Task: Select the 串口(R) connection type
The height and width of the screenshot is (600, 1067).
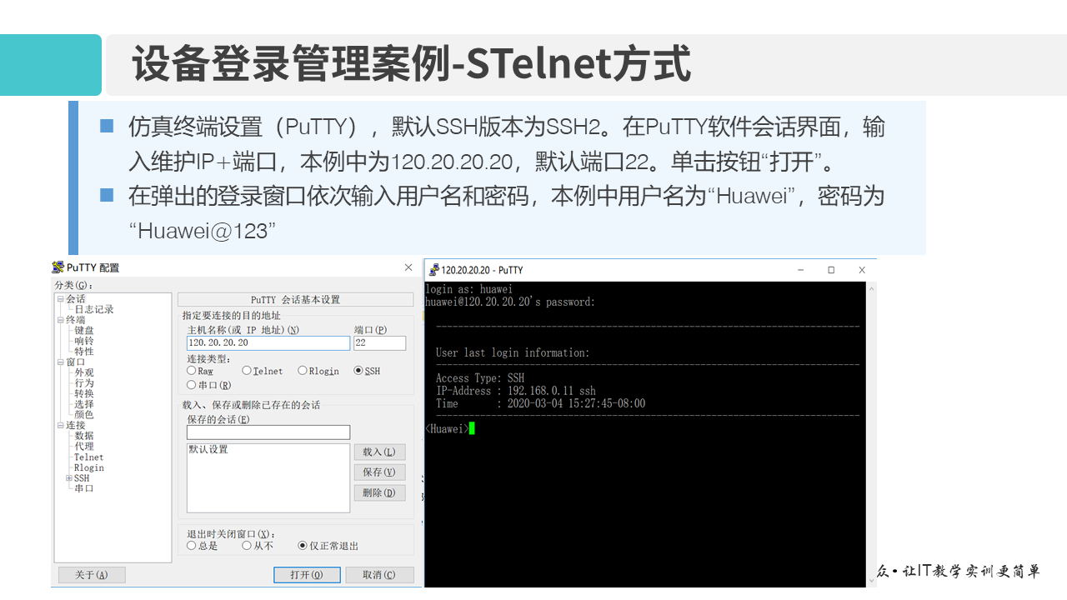Action: (193, 384)
